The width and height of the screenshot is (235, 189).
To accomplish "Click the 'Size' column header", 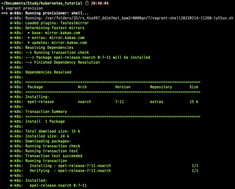I will (x=194, y=87).
